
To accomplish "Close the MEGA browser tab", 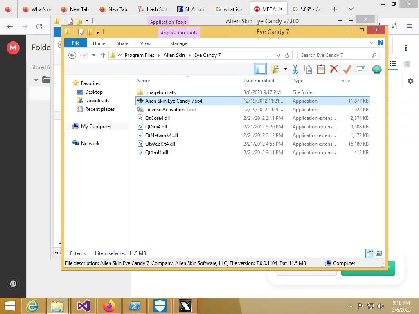I will tap(281, 9).
